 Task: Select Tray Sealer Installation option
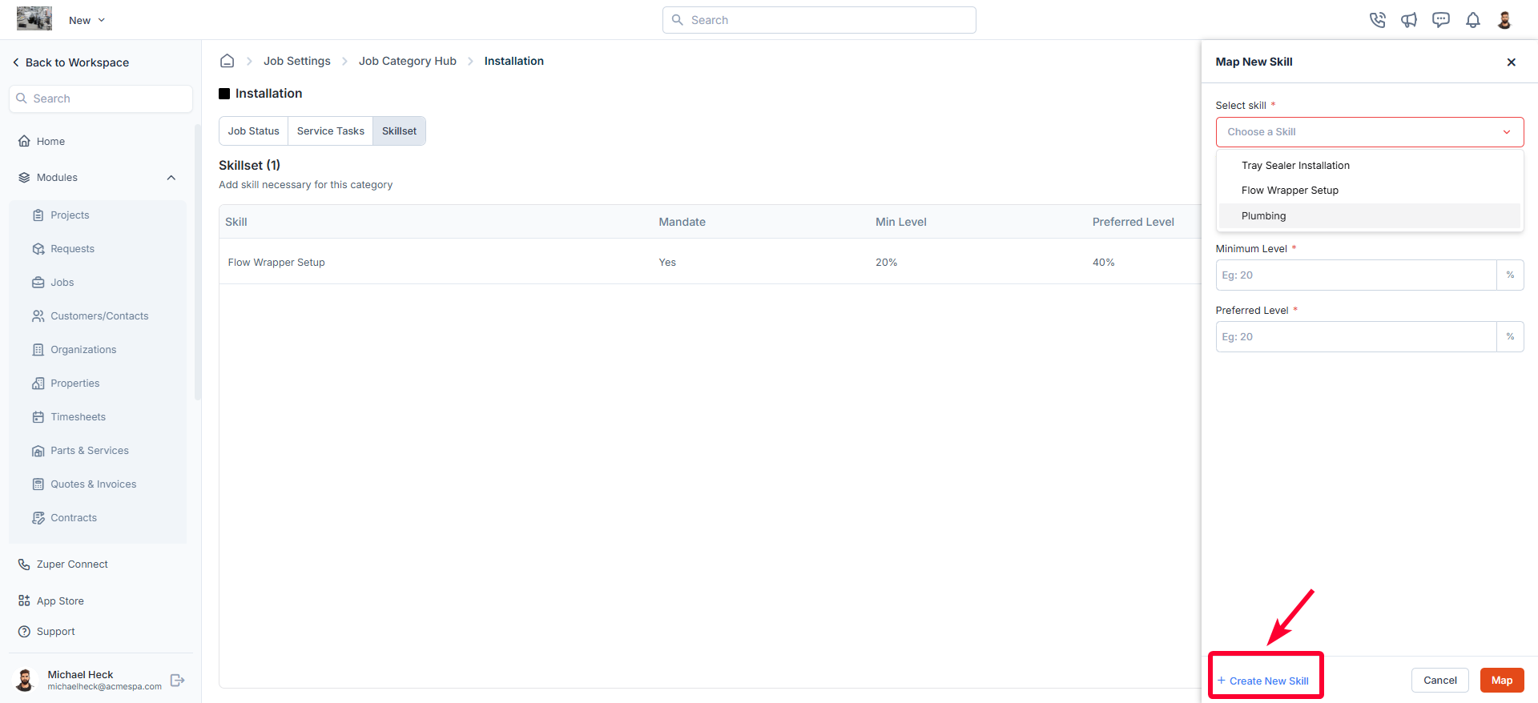(1370, 166)
